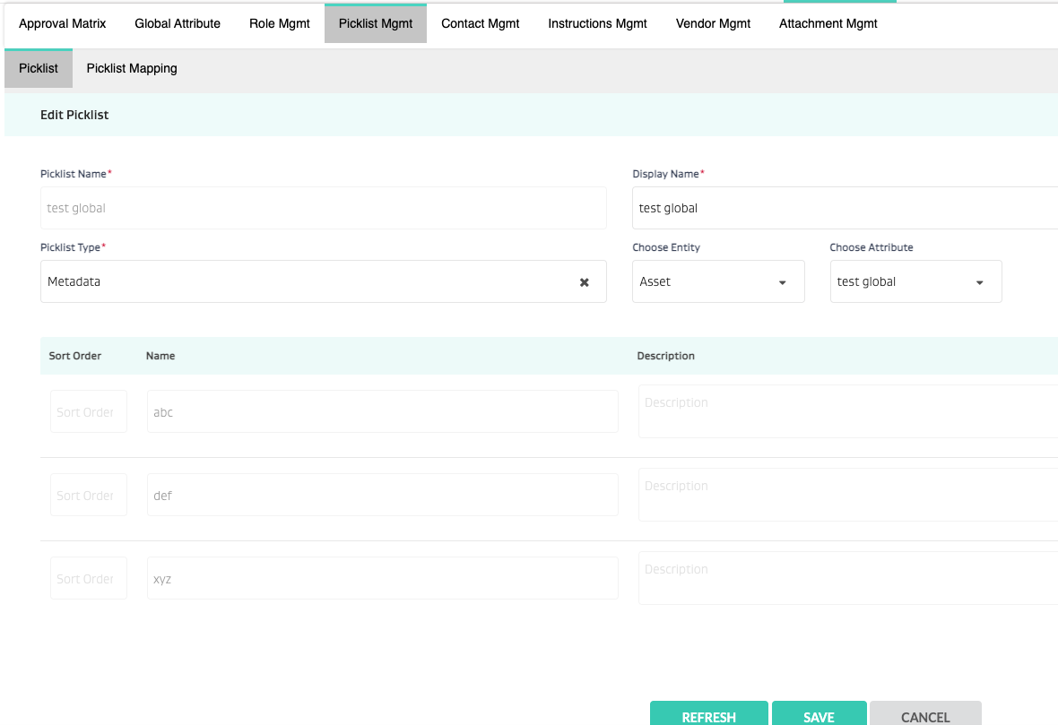
Task: Open the Attachment Mgmt tab
Action: (x=828, y=24)
